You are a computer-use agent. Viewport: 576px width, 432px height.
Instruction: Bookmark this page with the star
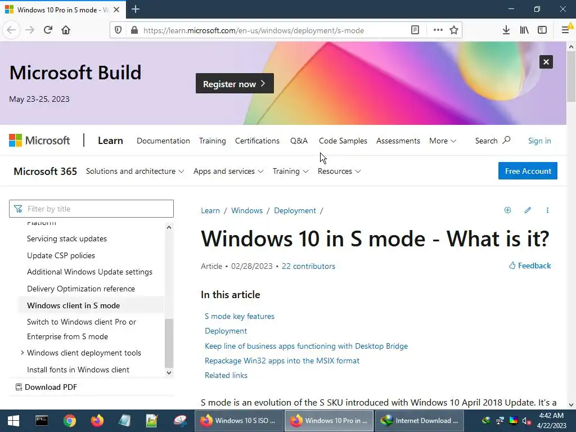point(454,30)
